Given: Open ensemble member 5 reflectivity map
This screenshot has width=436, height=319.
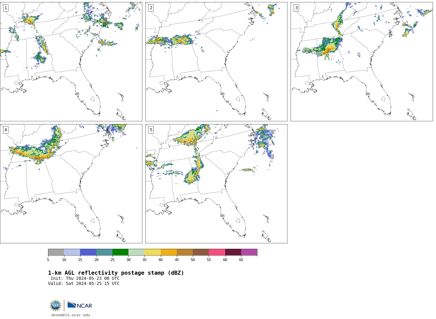Looking at the screenshot, I should (216, 184).
